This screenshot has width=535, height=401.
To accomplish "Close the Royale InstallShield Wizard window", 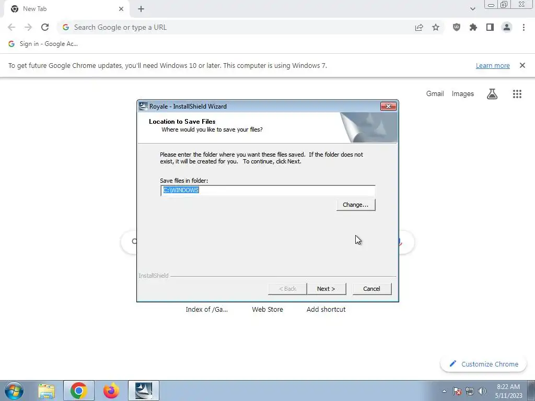I will [x=388, y=107].
